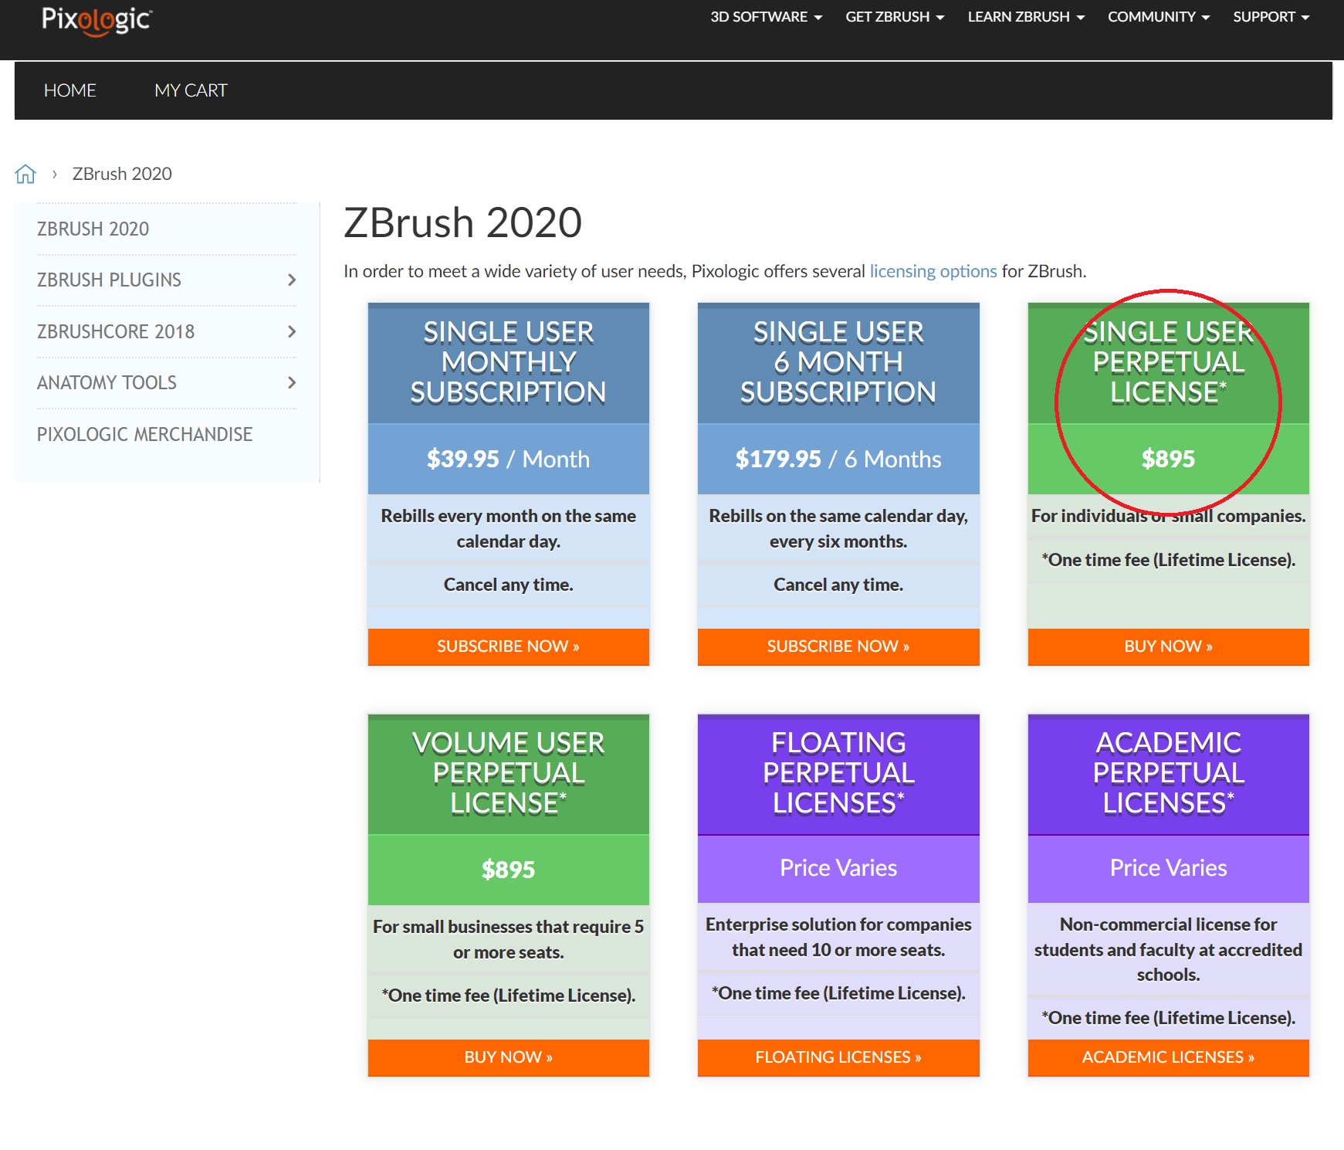Click the $895 price on Volume User card
The height and width of the screenshot is (1150, 1344).
pos(509,870)
